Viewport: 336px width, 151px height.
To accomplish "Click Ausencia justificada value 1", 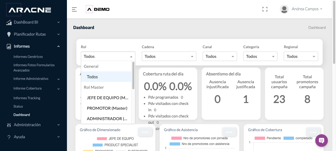I will [x=246, y=99].
